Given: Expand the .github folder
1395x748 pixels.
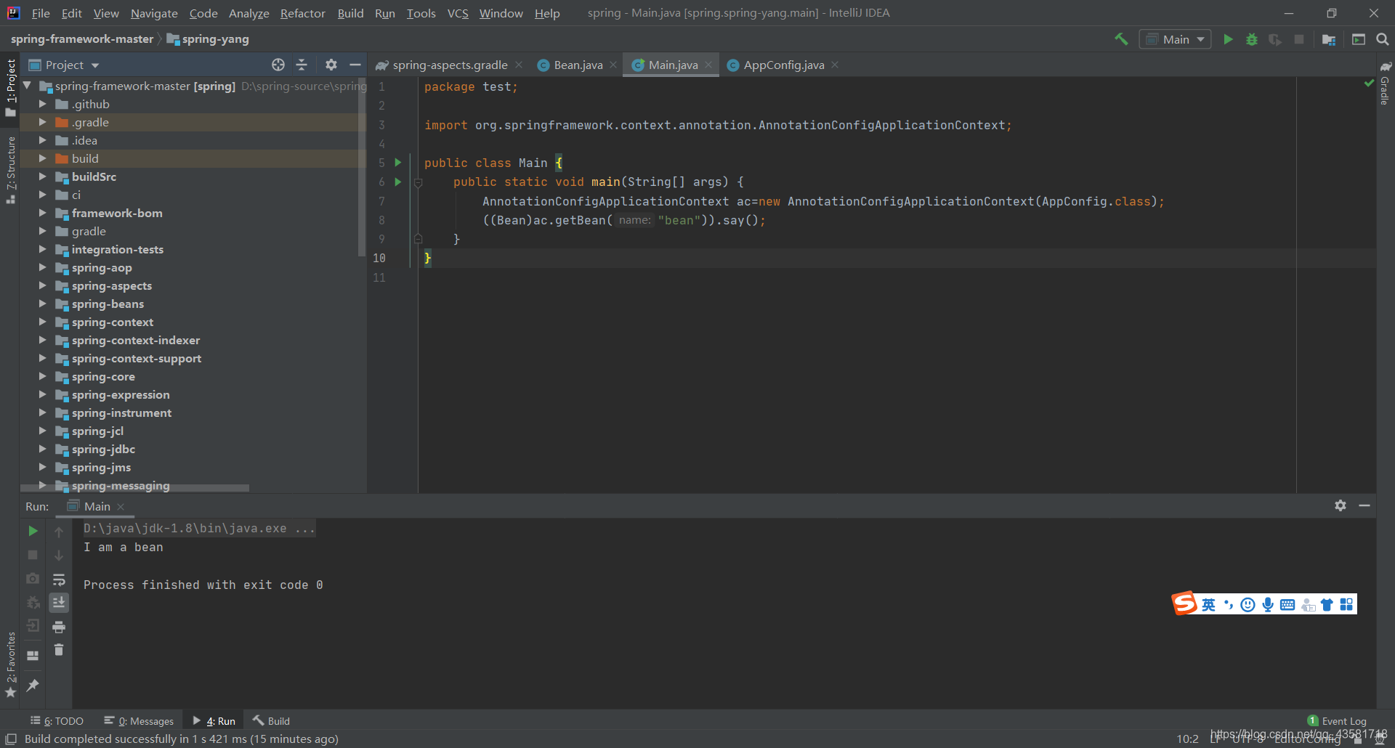Looking at the screenshot, I should (x=42, y=104).
